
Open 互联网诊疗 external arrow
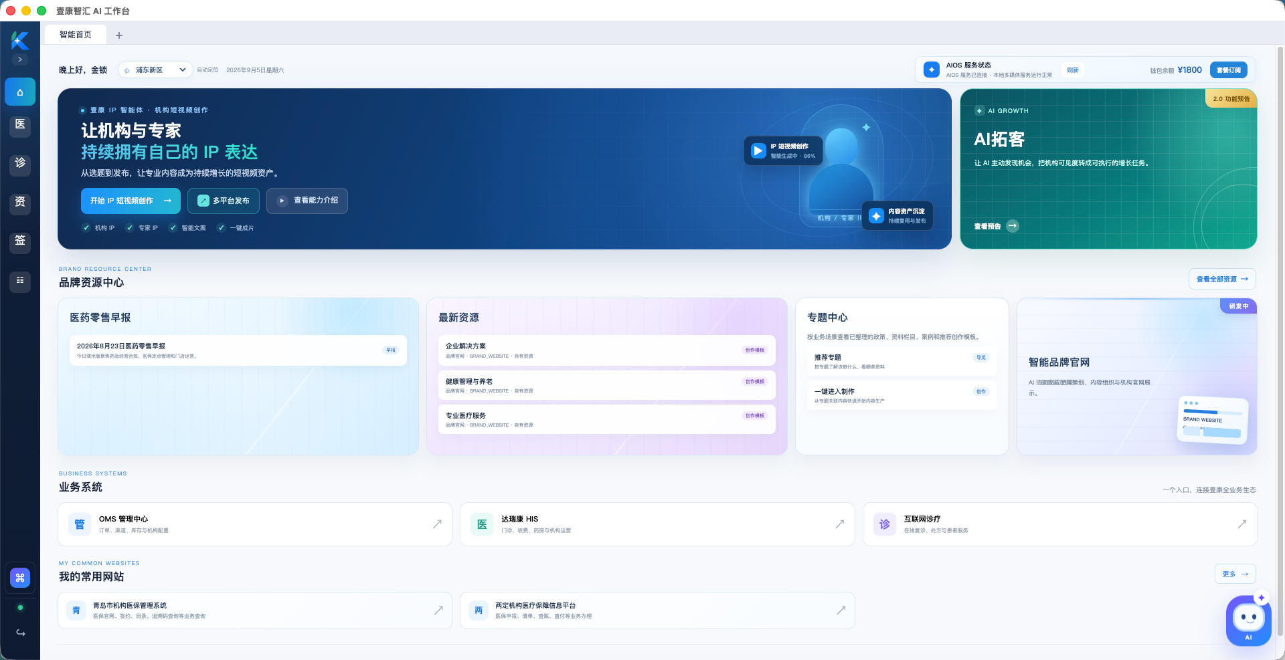tap(1241, 524)
